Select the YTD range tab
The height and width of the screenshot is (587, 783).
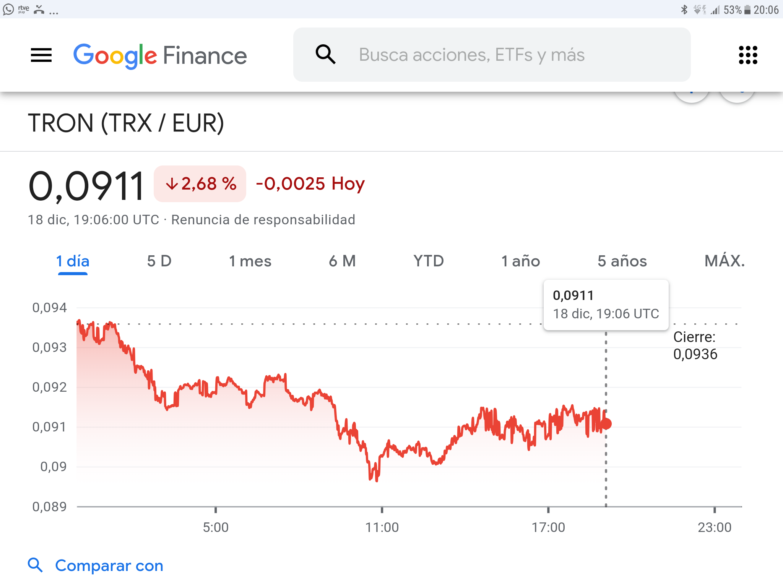coord(429,261)
